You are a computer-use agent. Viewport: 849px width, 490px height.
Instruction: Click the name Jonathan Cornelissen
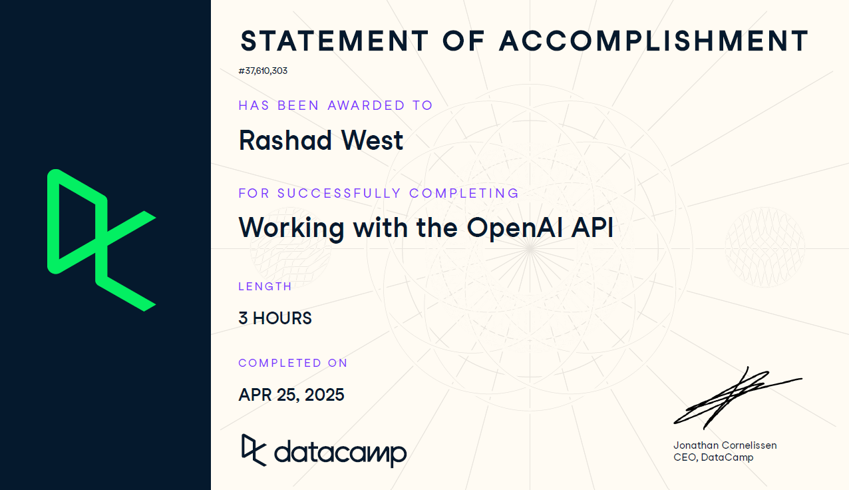click(x=725, y=445)
